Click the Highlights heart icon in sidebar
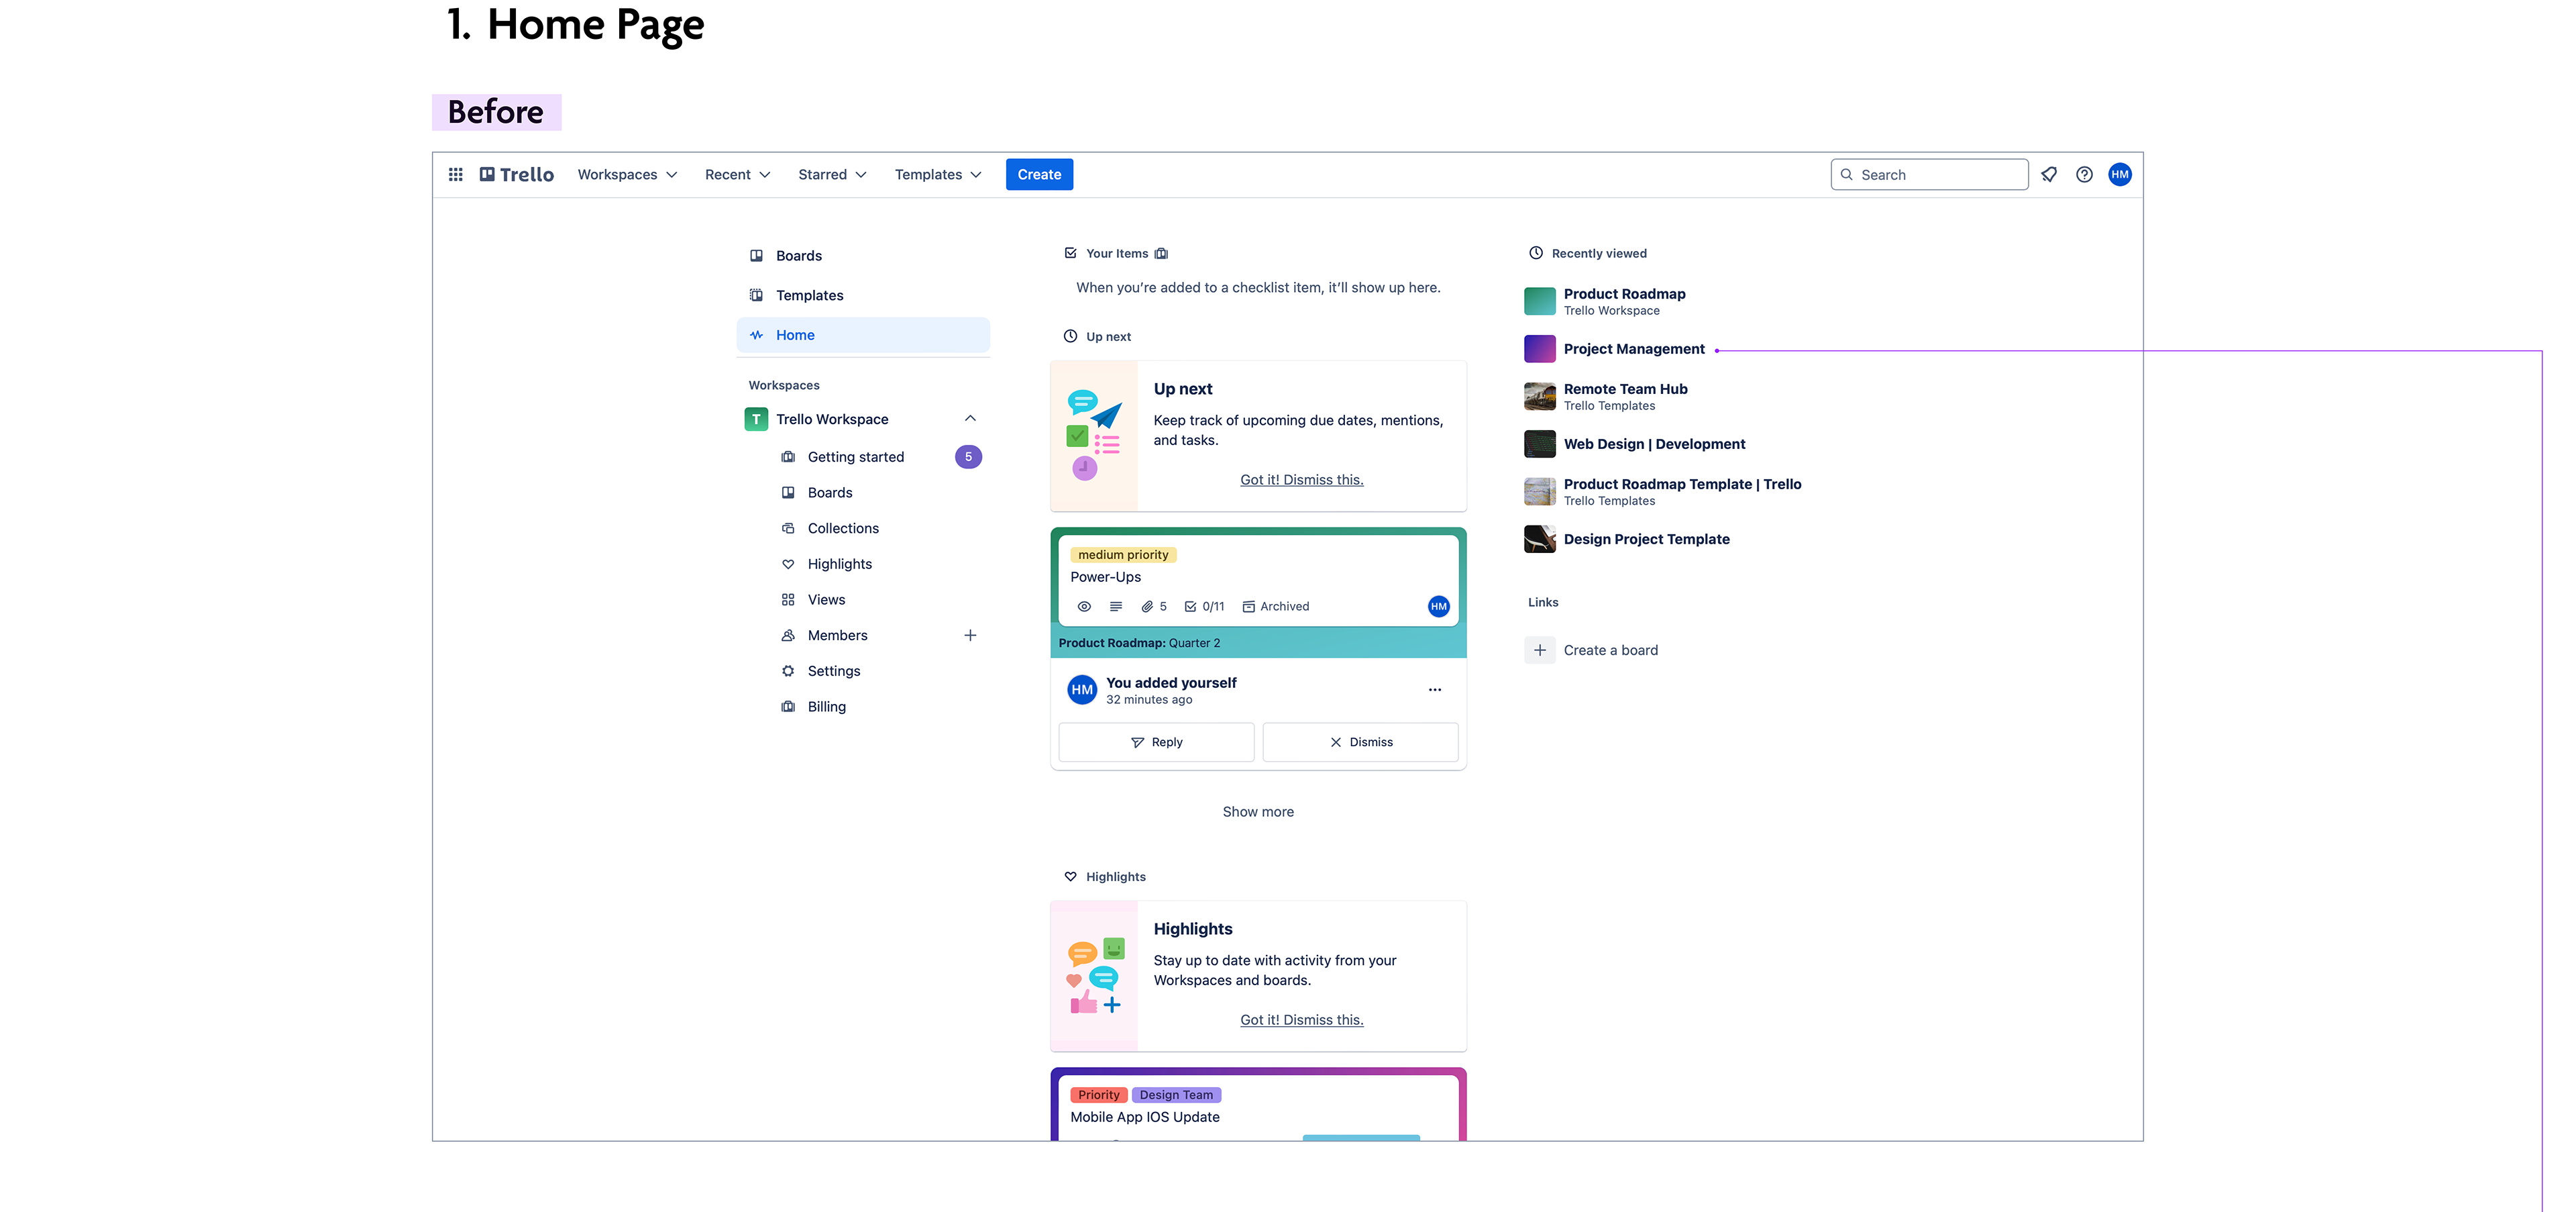Viewport: 2576px width, 1212px height. tap(788, 564)
